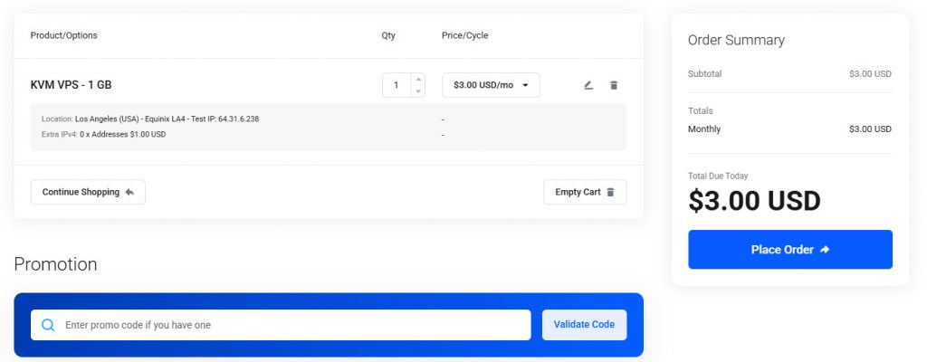
Task: Increase quantity with the up stepper arrow
Action: (x=417, y=79)
